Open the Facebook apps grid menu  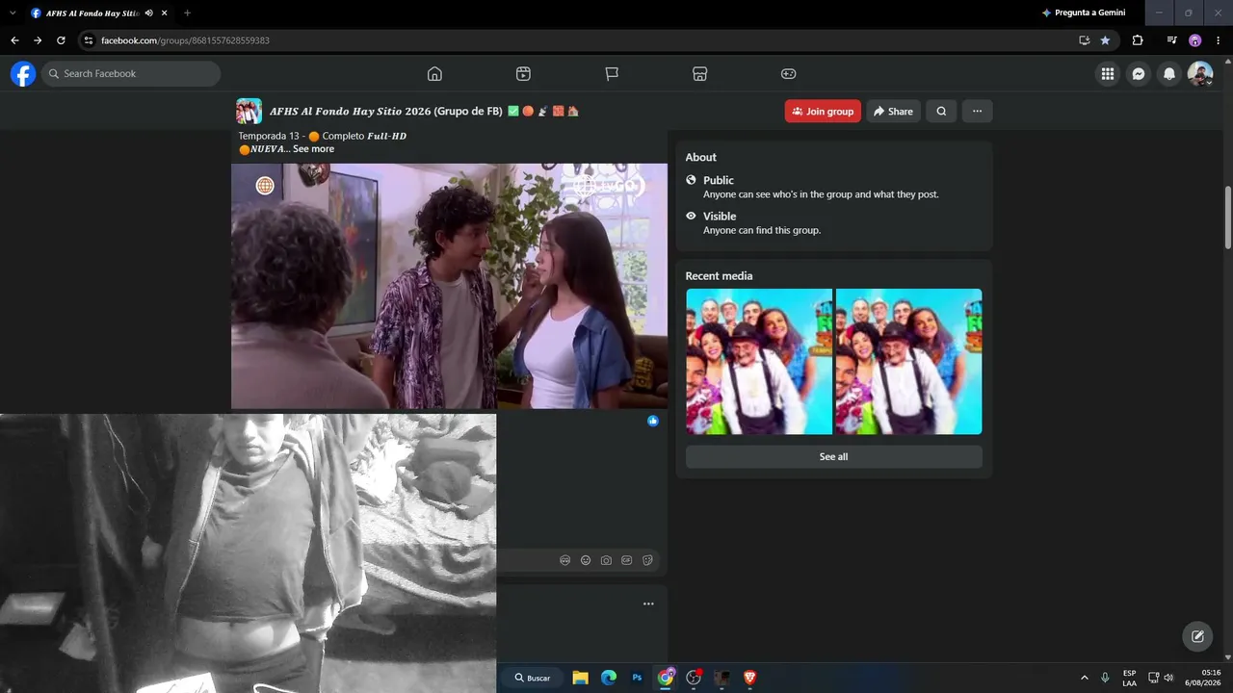[x=1108, y=74]
